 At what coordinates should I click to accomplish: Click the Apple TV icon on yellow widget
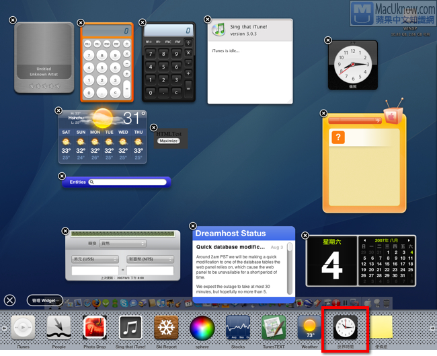click(x=393, y=114)
